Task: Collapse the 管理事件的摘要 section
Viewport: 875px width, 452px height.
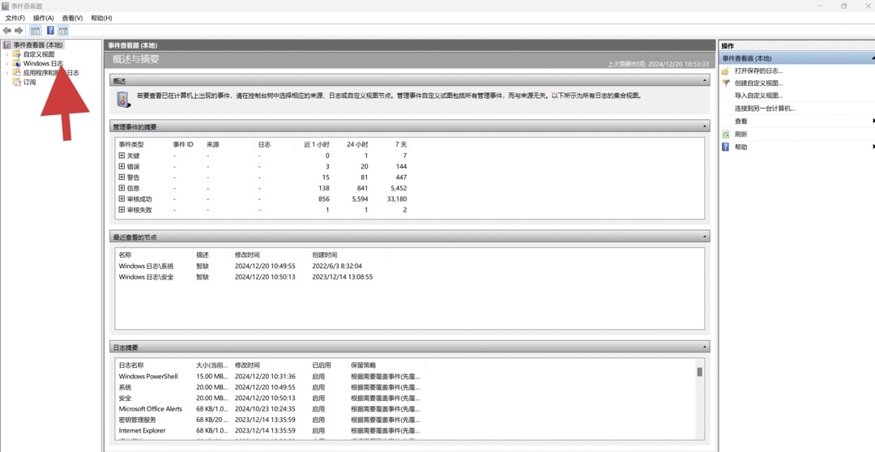Action: [705, 126]
